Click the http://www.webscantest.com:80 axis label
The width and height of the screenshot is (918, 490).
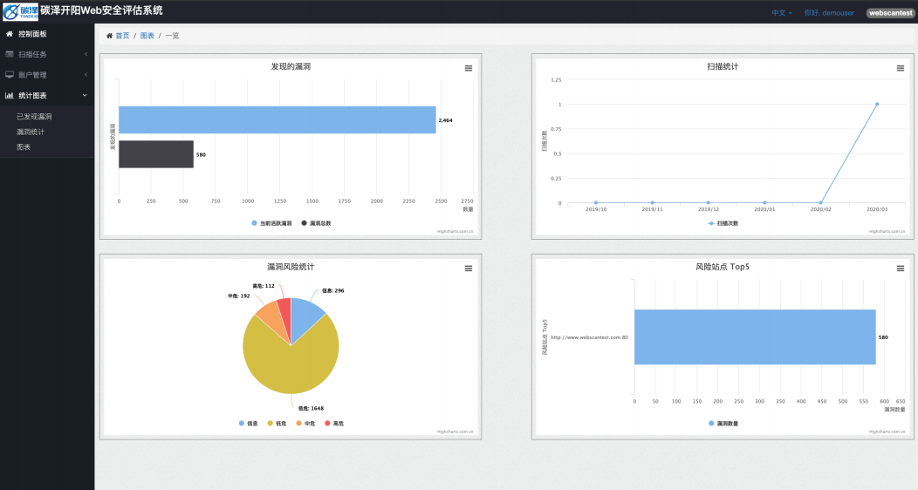tap(590, 337)
